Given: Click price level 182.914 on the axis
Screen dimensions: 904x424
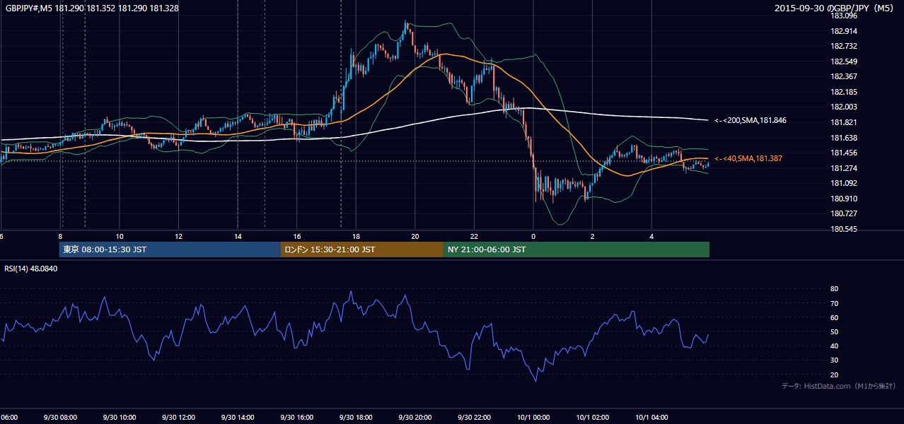Looking at the screenshot, I should (x=843, y=31).
